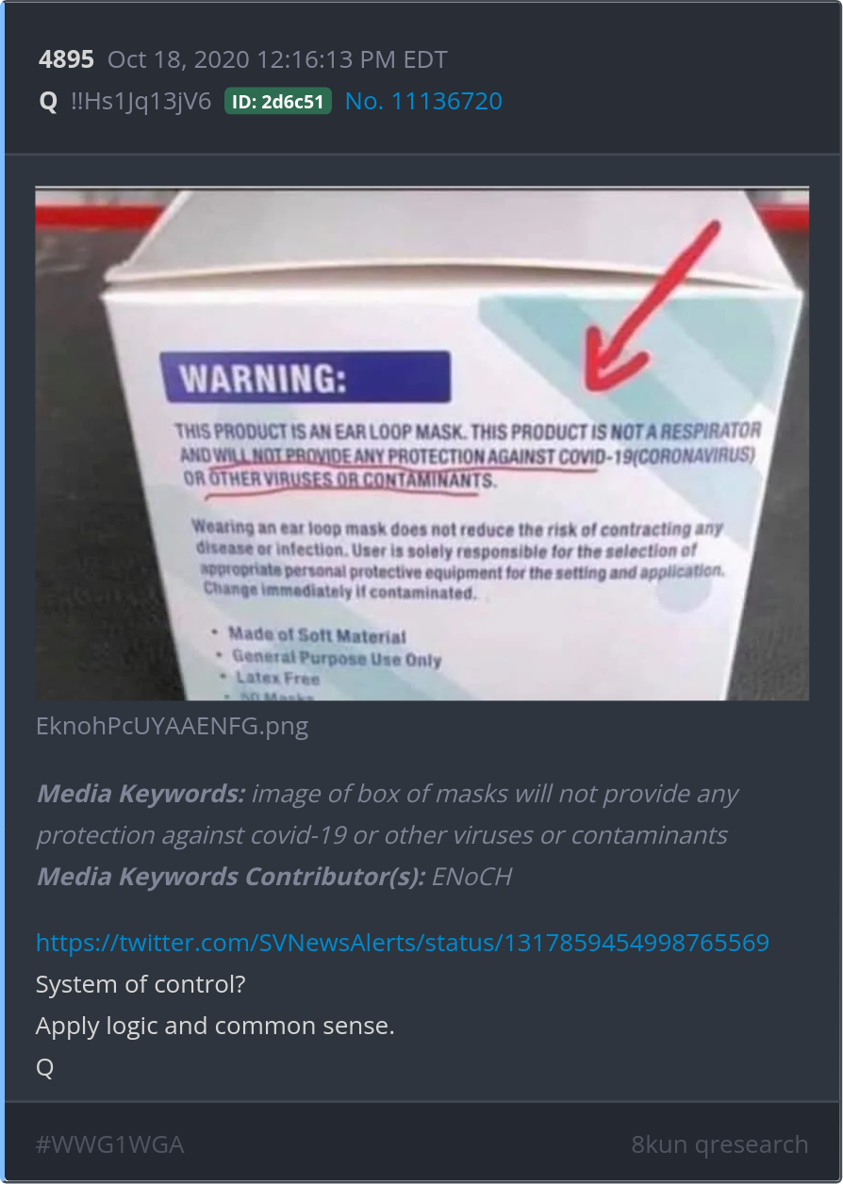This screenshot has width=843, height=1184.
Task: Select the Oct 18, 2020 timestamp
Action: pyautogui.click(x=277, y=60)
